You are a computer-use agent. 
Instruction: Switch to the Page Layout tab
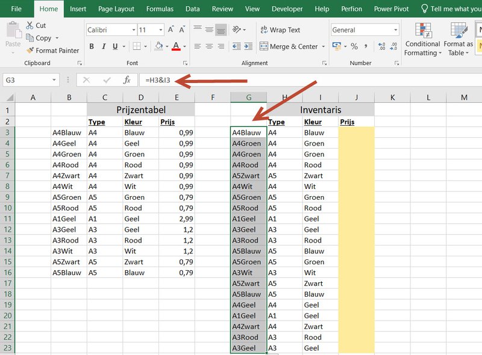(116, 9)
